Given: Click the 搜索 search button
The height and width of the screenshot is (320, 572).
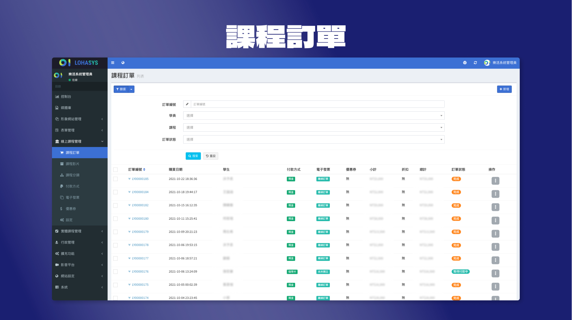Looking at the screenshot, I should pyautogui.click(x=193, y=156).
